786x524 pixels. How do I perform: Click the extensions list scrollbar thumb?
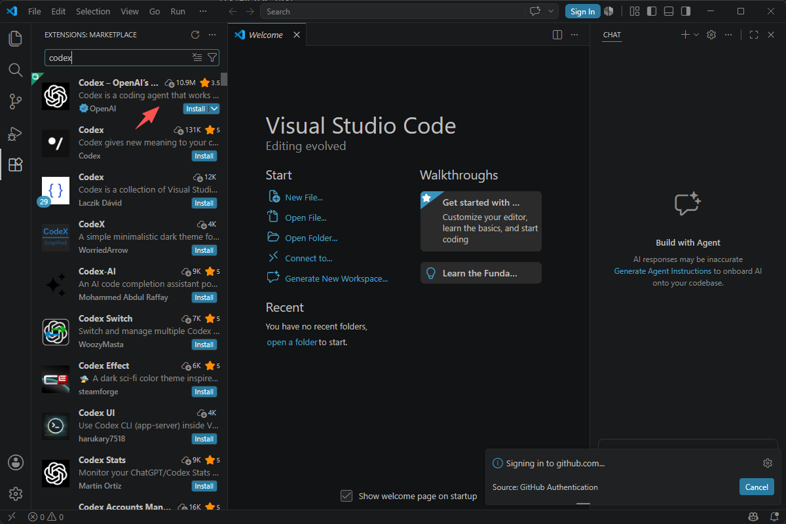[x=224, y=79]
